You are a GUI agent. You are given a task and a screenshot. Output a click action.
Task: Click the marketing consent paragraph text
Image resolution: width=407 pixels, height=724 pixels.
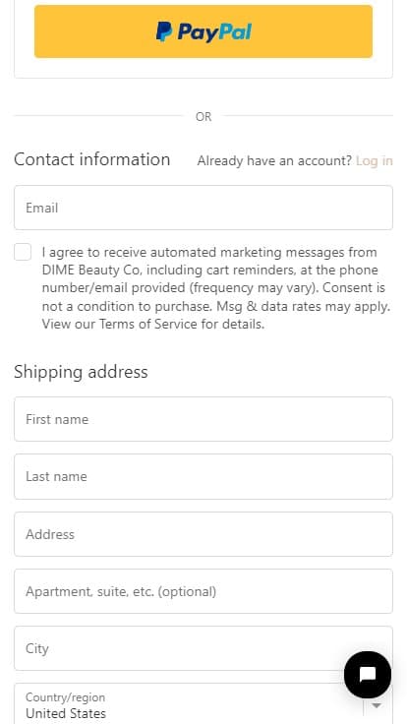[216, 288]
